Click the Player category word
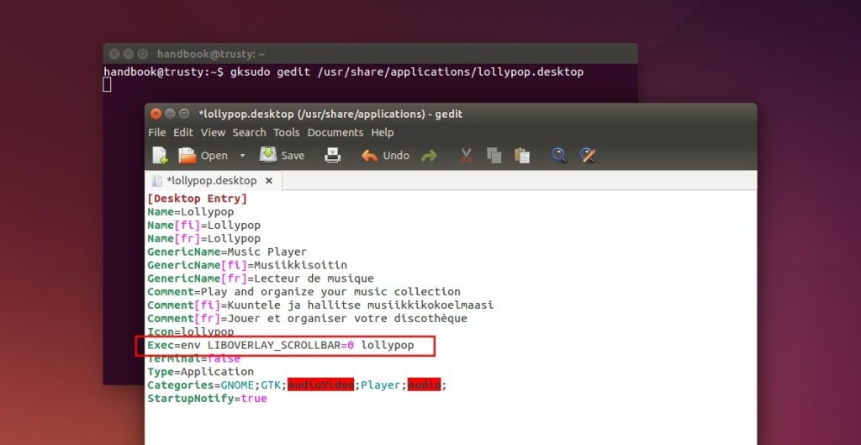This screenshot has width=861, height=445. point(381,385)
